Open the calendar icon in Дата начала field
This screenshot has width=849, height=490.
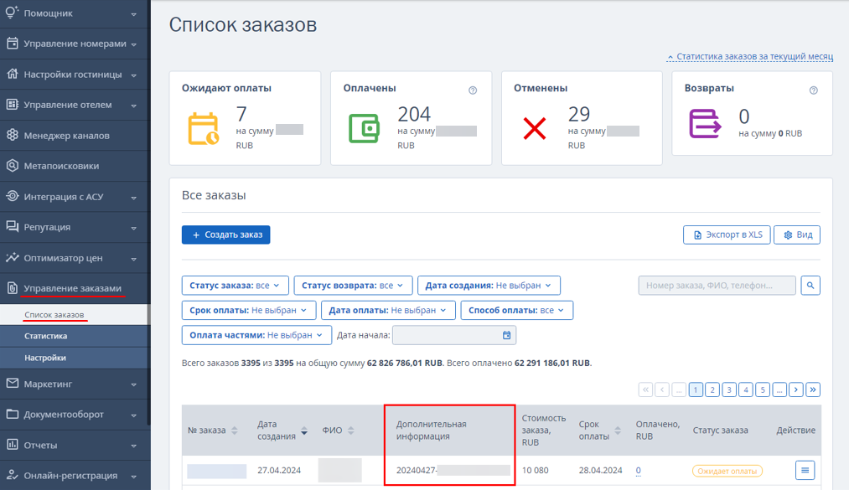coord(506,335)
